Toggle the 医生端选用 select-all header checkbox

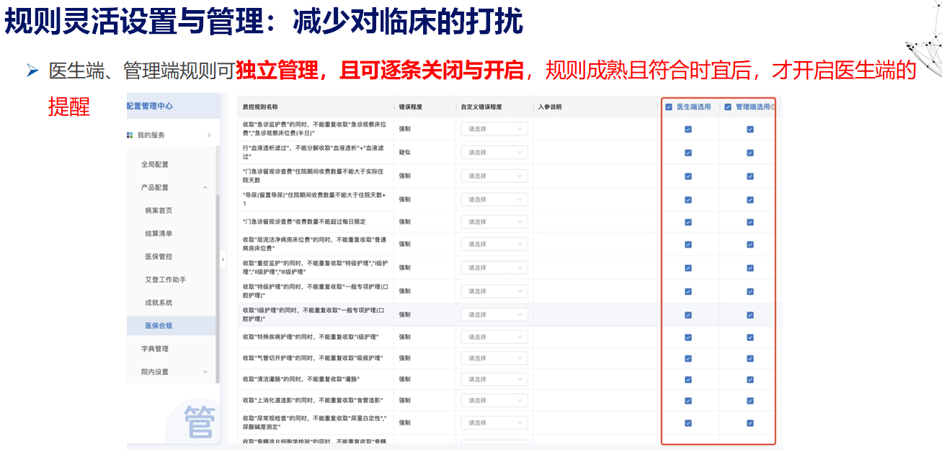click(669, 107)
